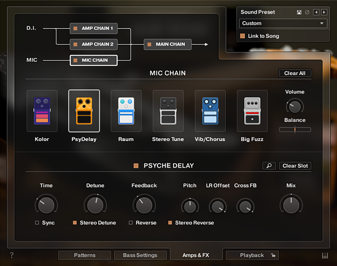Screen dimensions: 337x266
Task: Open the Custom sound preset dropdown
Action: (x=283, y=23)
